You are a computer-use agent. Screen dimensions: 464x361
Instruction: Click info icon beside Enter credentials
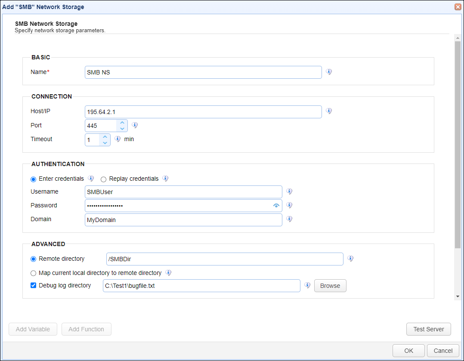tap(91, 179)
